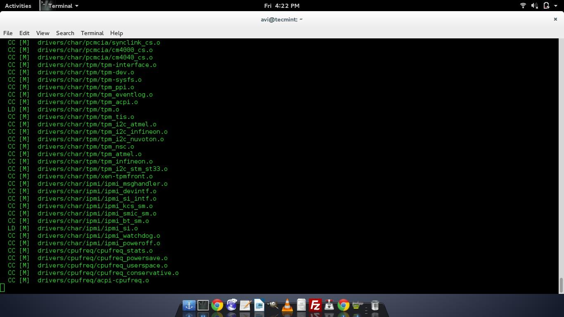The image size is (564, 317).
Task: Launch FileZilla from the dock
Action: click(315, 305)
